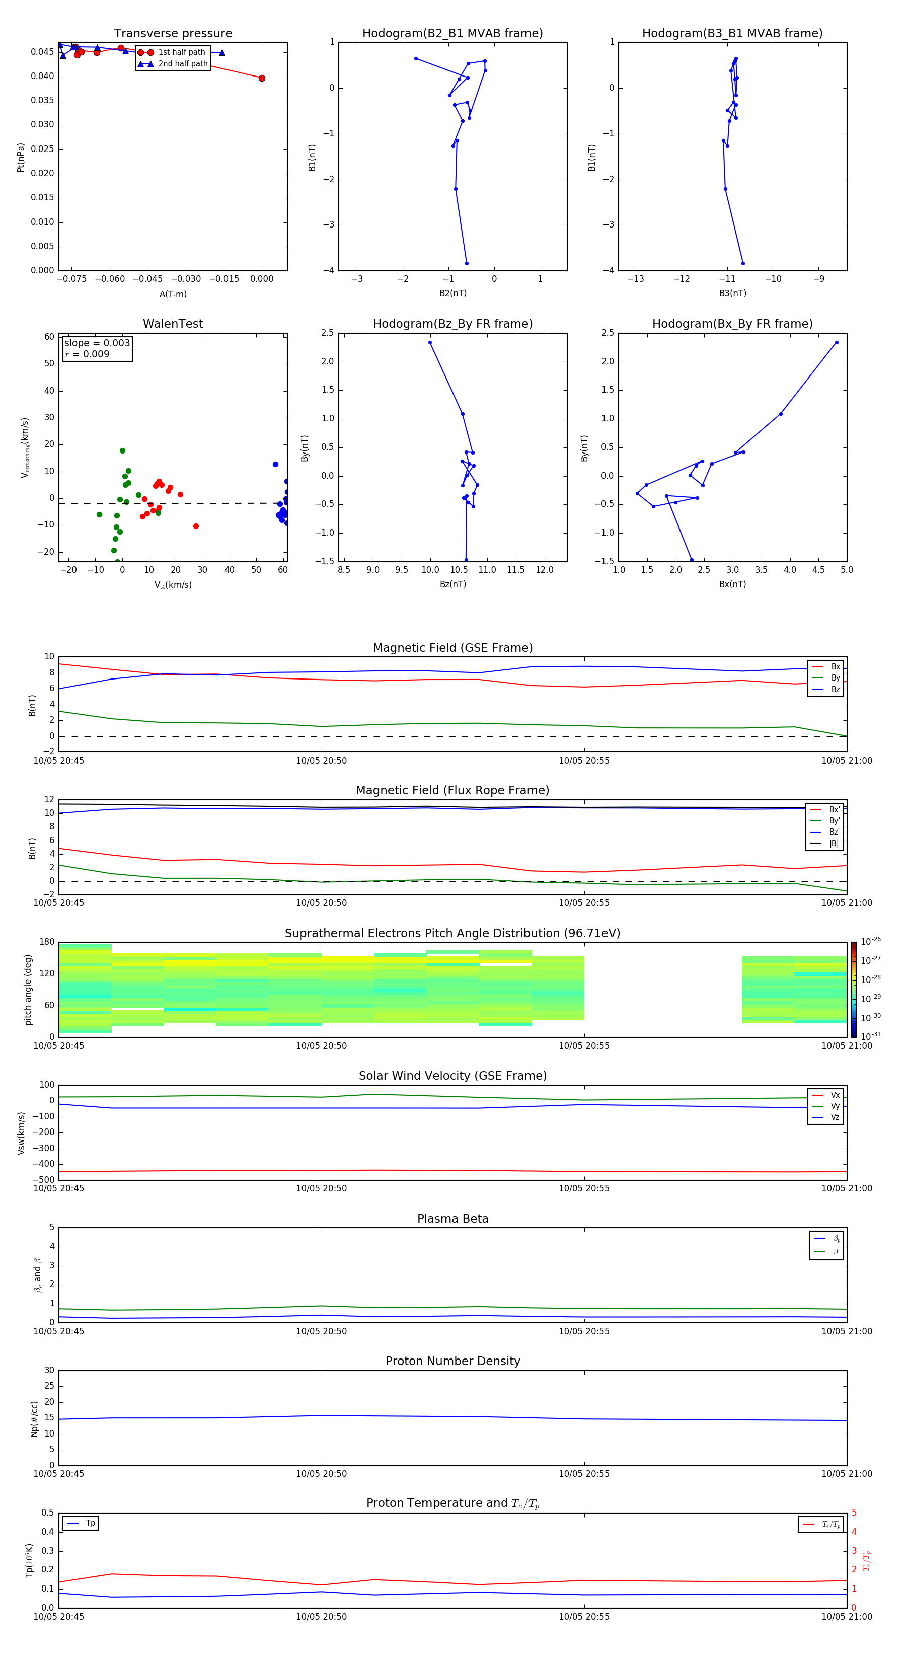Click the 'Proton Number Density' title
The width and height of the screenshot is (906, 1661).
coord(452,1361)
